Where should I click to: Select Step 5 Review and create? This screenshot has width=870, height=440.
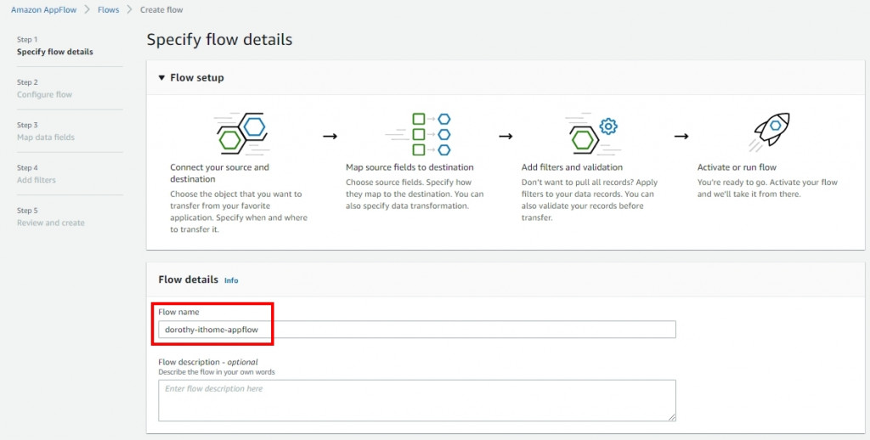point(50,217)
